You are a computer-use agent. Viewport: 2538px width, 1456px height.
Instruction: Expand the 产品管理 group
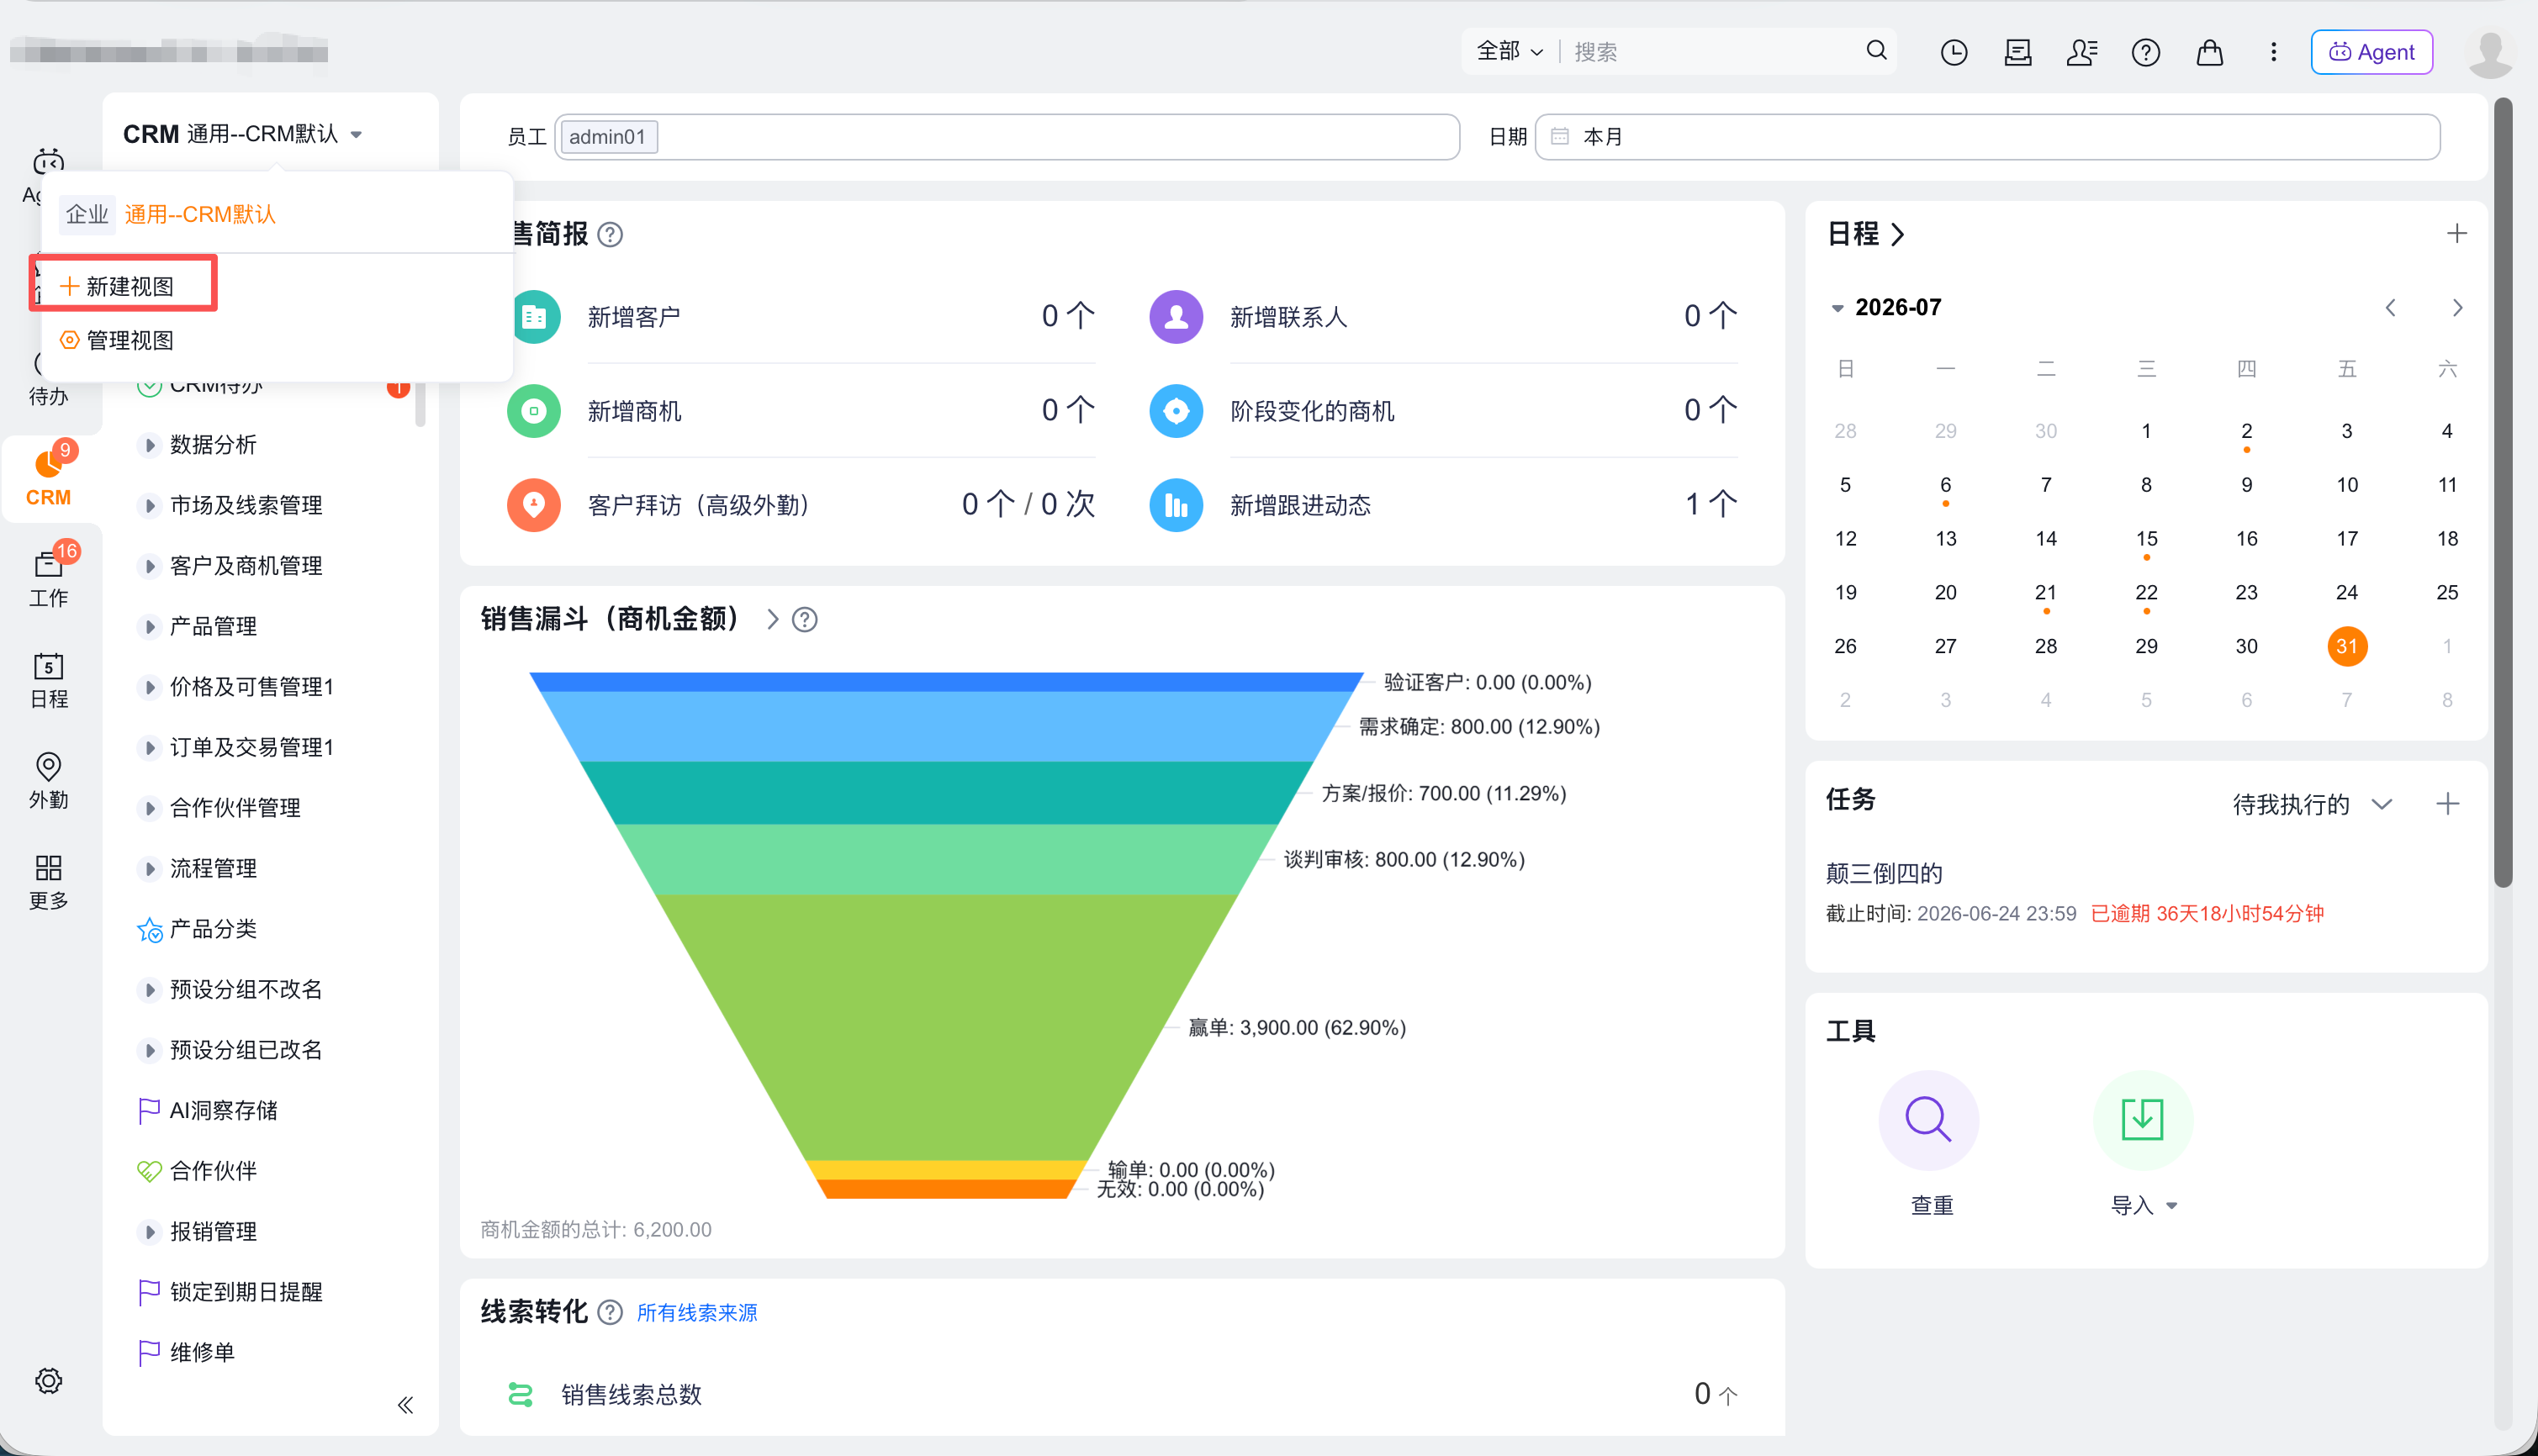click(x=149, y=627)
